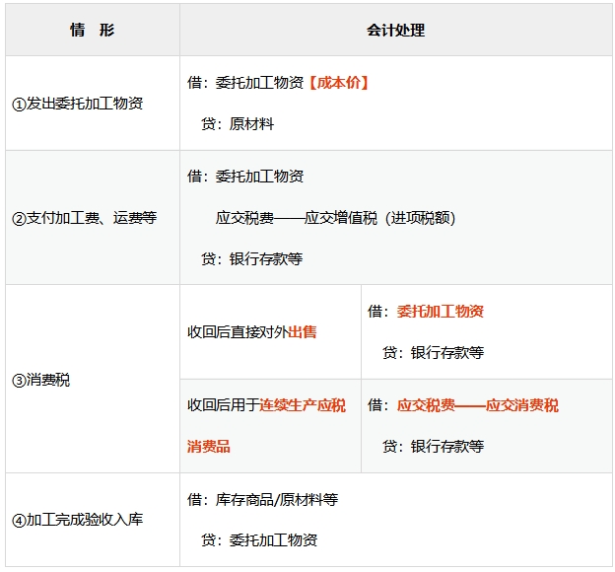Click the red 消费品 text
The image size is (615, 572).
coord(208,447)
